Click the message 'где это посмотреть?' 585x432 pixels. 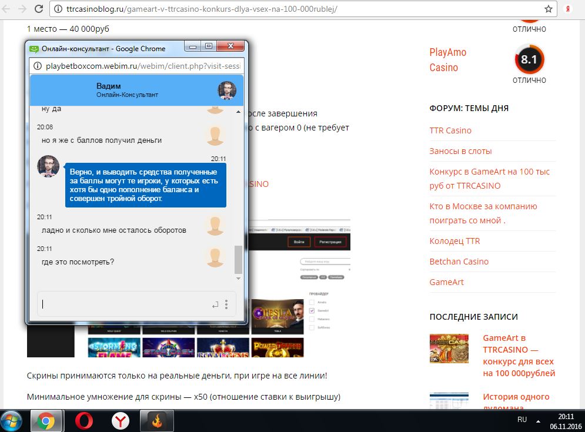[x=78, y=262]
